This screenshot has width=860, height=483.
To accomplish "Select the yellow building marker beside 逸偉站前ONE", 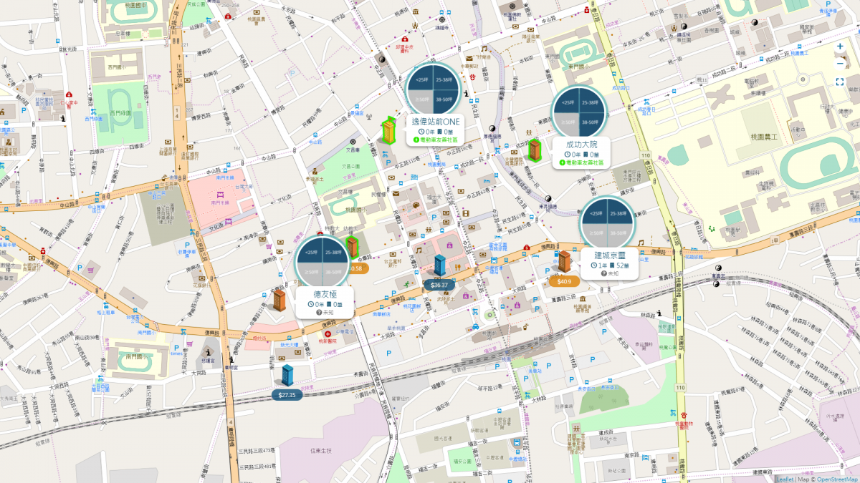I will coord(389,131).
